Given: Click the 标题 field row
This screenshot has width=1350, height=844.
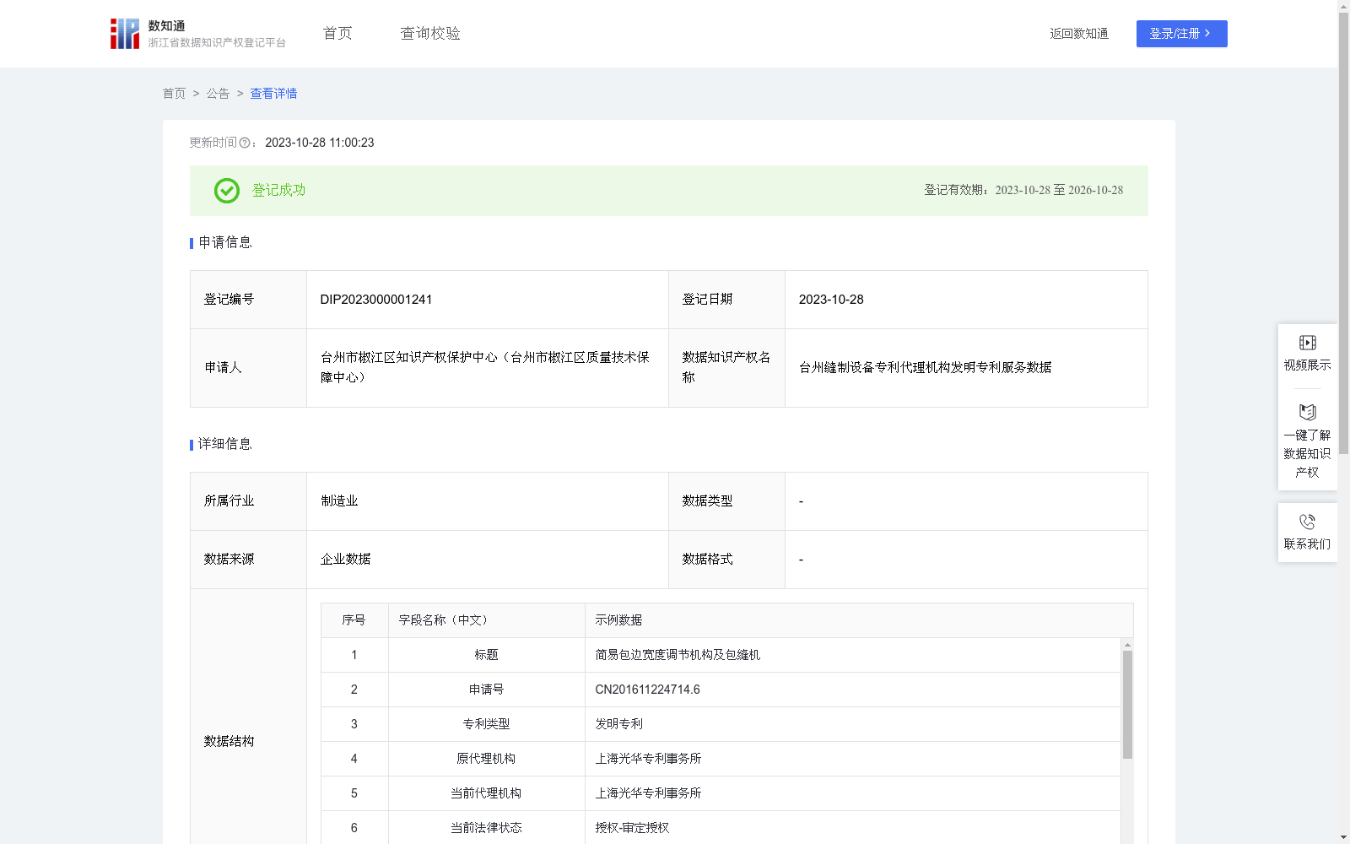Looking at the screenshot, I should pyautogui.click(x=721, y=655).
